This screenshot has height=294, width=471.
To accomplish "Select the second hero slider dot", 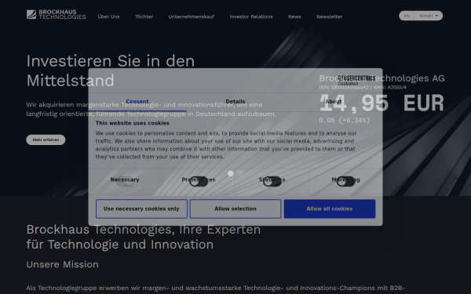I will (x=240, y=173).
